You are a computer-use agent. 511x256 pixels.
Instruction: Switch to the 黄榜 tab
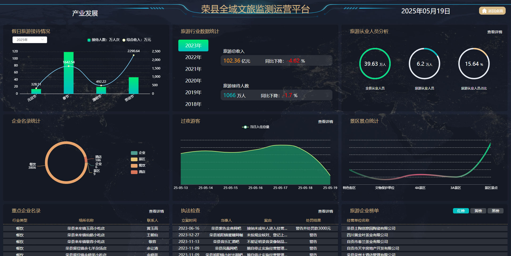click(x=478, y=210)
